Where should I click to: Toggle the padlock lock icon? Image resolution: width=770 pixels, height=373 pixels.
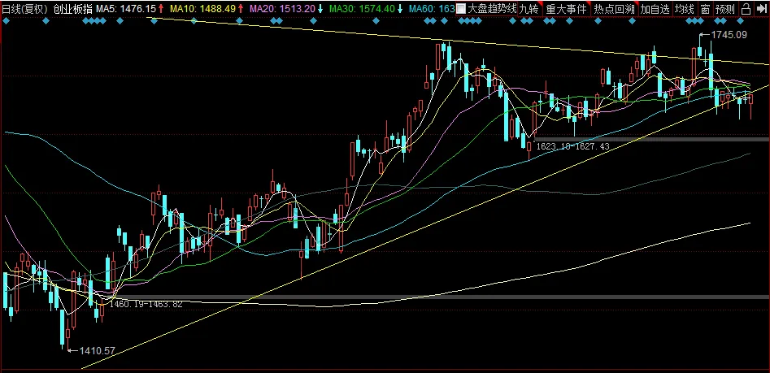pos(746,9)
